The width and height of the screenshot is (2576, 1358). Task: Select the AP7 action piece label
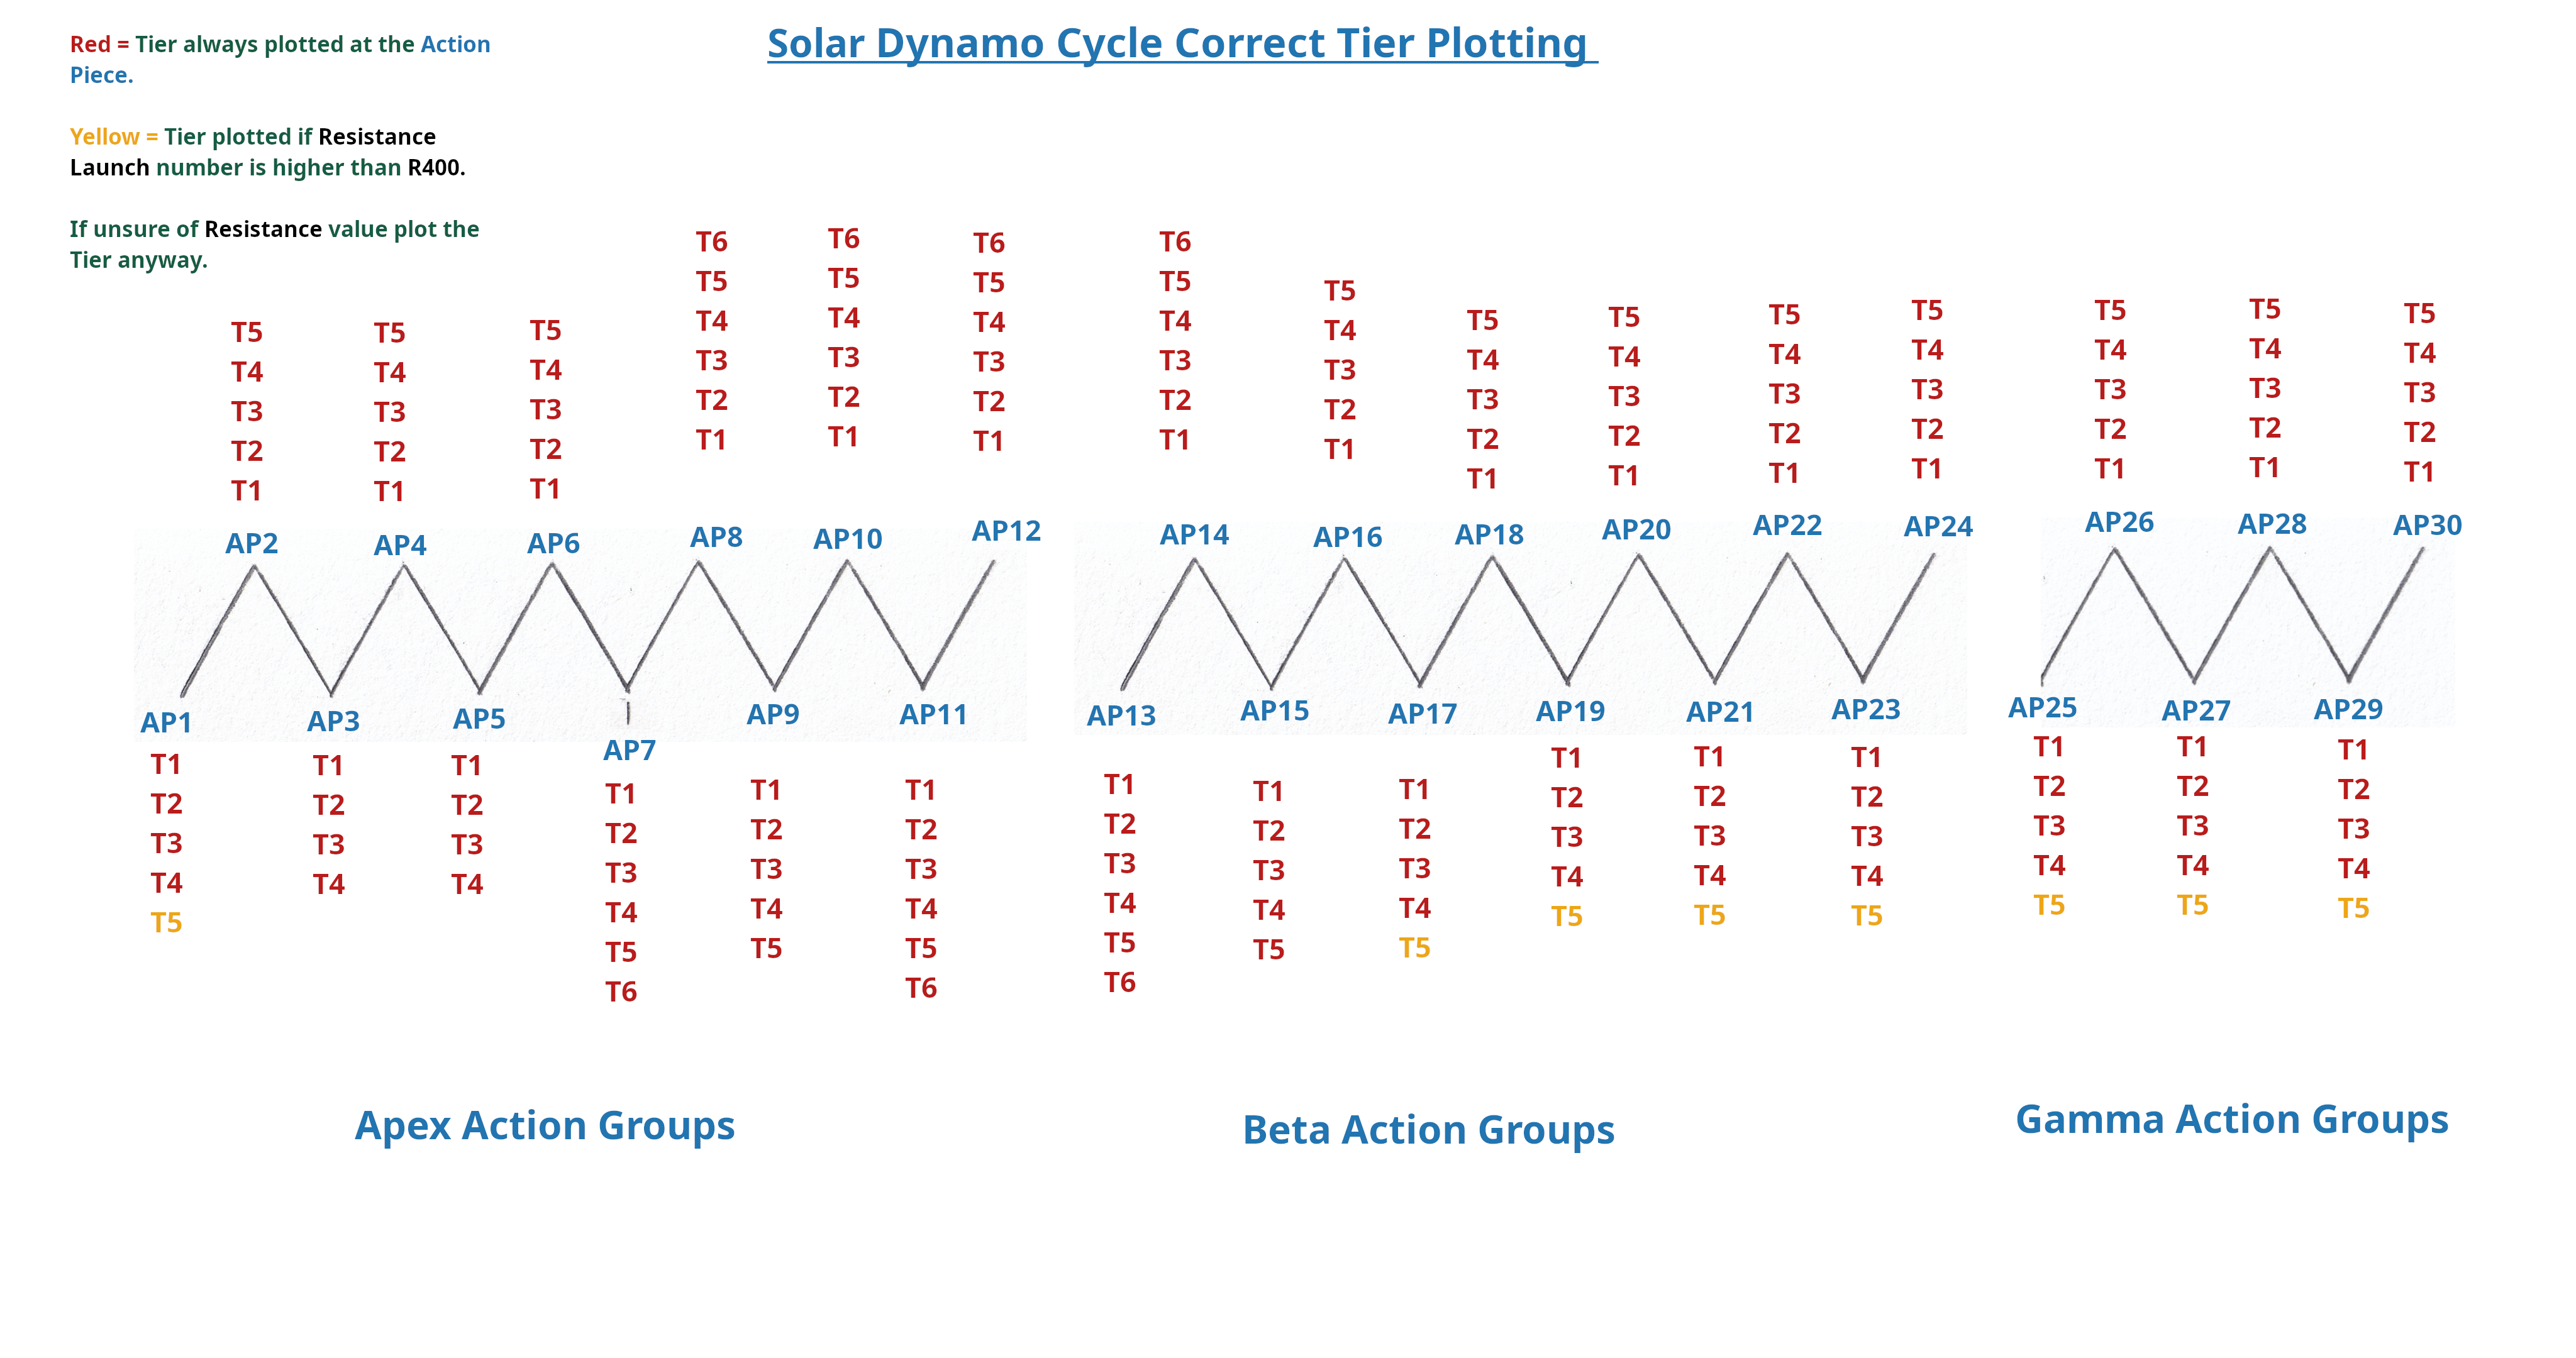[630, 750]
